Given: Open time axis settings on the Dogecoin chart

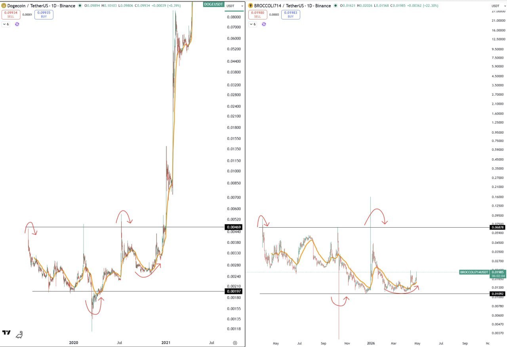Looking at the screenshot, I should click(x=235, y=343).
